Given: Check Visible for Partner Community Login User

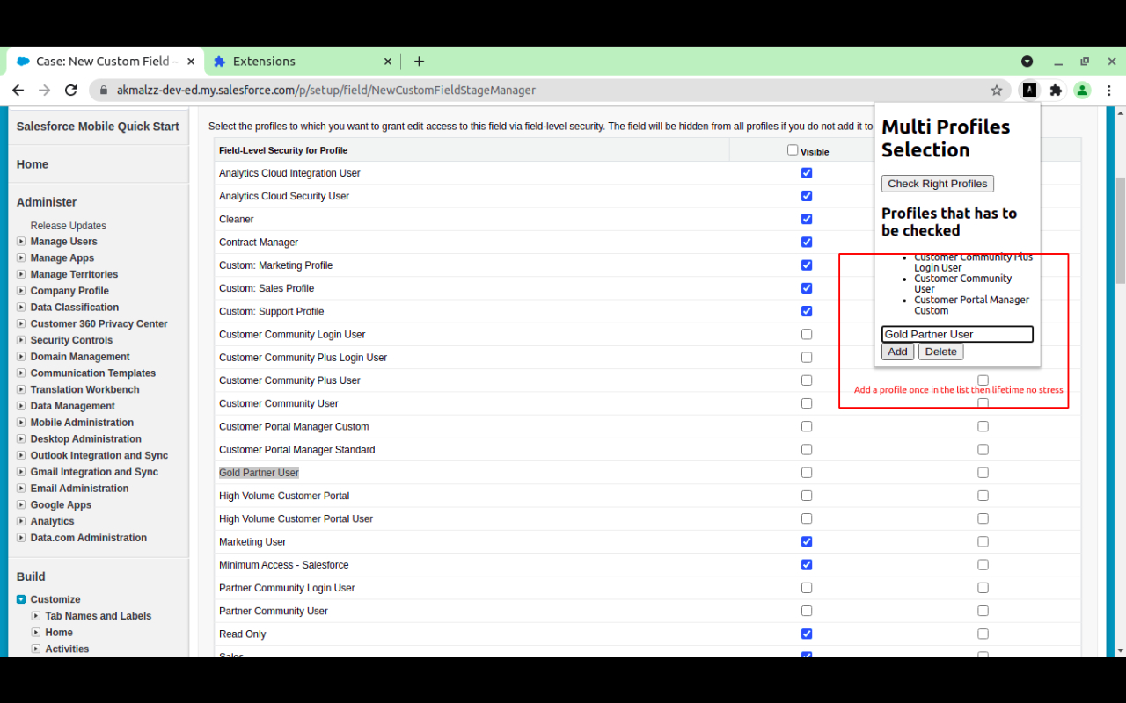Looking at the screenshot, I should coord(807,588).
